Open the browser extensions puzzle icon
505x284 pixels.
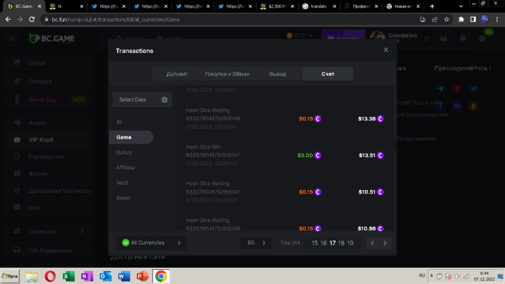(x=461, y=20)
